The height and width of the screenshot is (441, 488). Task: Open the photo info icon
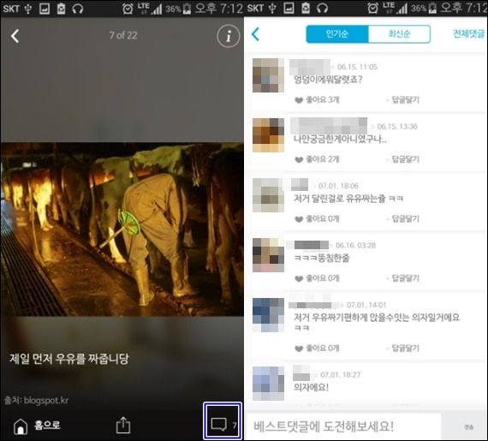click(228, 36)
